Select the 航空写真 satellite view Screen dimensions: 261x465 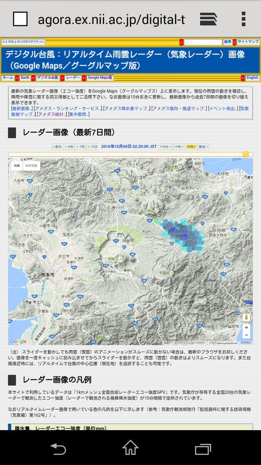click(x=31, y=166)
